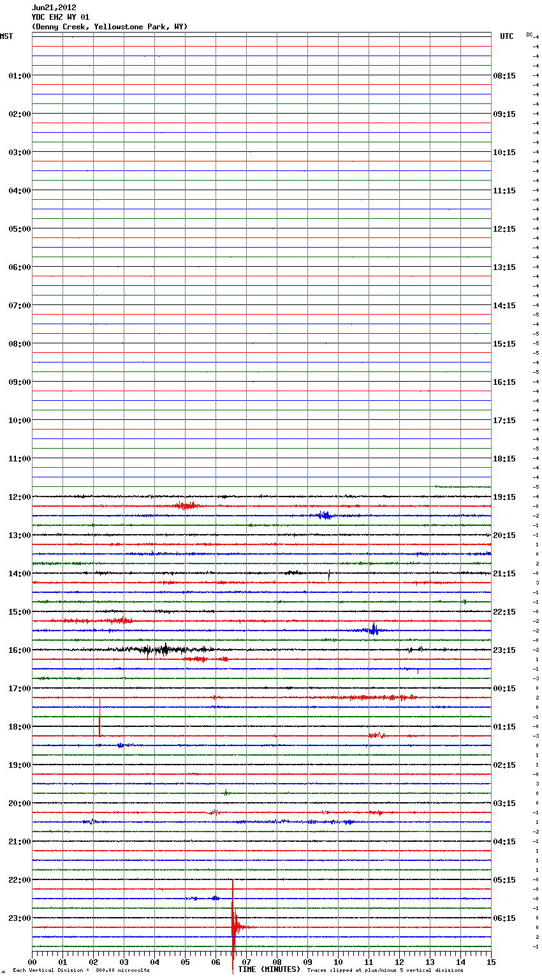Click the 12:15 UTC time label
The image size is (542, 979).
(504, 229)
